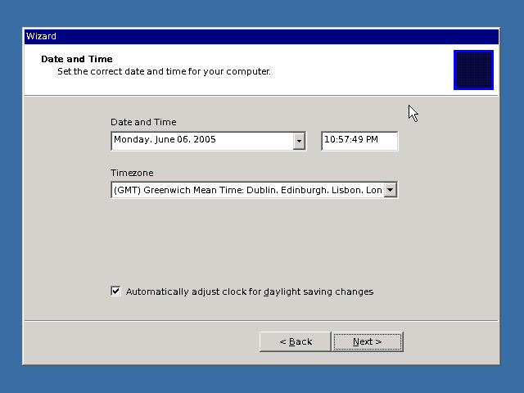The image size is (524, 393).
Task: Click the weekday Monday in the date field
Action: pos(131,140)
